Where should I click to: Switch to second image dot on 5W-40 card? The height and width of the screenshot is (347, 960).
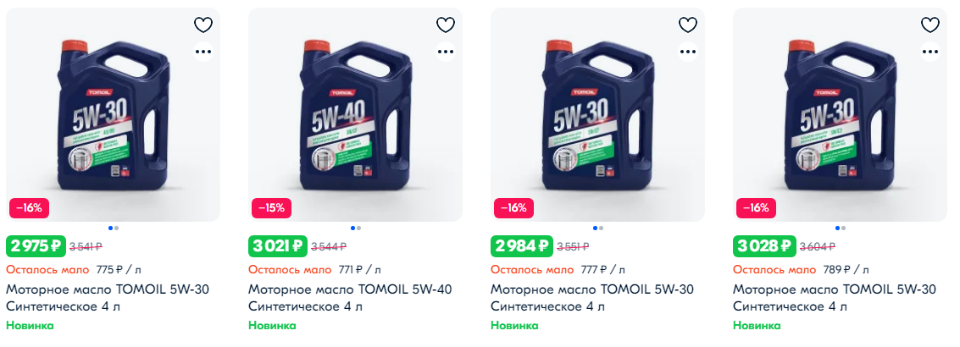pyautogui.click(x=358, y=229)
